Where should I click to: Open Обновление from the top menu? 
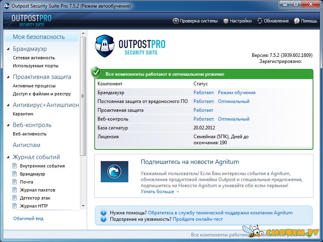click(273, 21)
